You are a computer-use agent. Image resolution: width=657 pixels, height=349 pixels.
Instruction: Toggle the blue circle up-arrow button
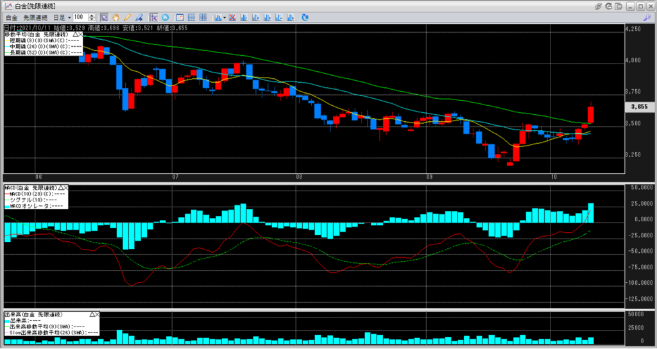(x=166, y=17)
